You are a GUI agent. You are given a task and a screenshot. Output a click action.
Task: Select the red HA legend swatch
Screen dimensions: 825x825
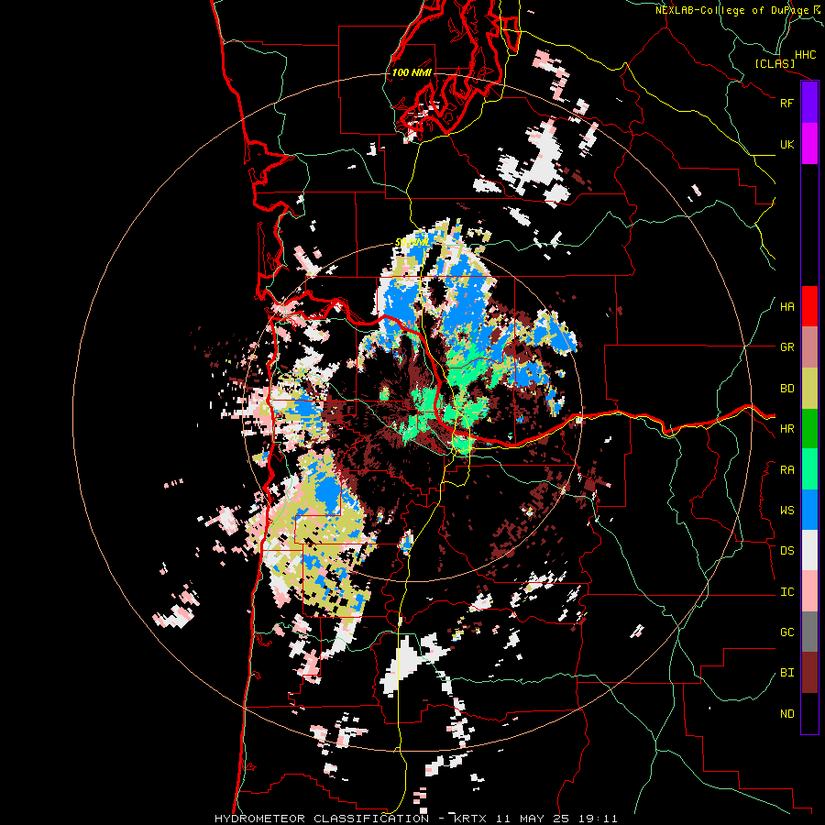809,306
